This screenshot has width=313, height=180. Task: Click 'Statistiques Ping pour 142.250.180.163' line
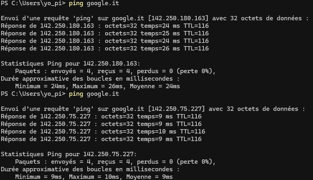click(x=70, y=64)
